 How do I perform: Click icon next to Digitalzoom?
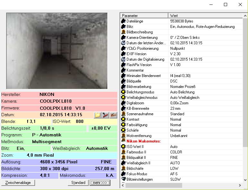[x=123, y=103]
